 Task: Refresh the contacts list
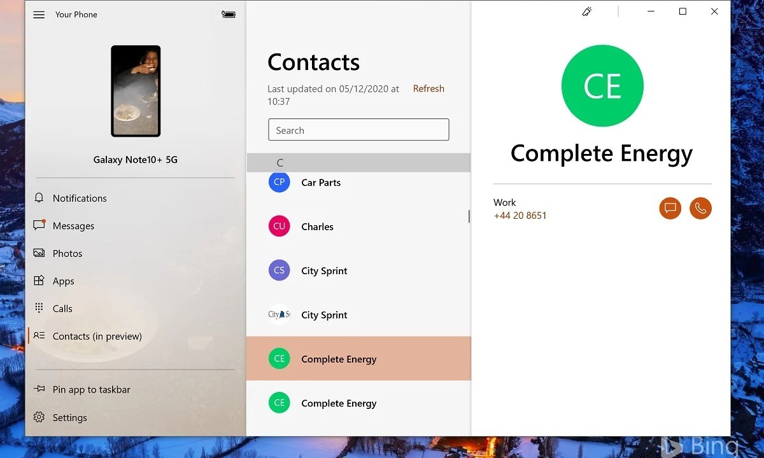pos(428,88)
